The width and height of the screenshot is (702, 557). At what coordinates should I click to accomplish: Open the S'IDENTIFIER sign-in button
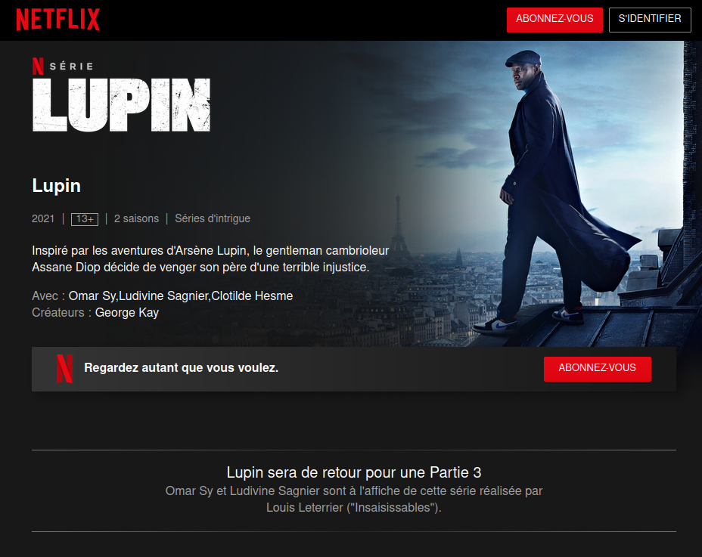coord(650,20)
